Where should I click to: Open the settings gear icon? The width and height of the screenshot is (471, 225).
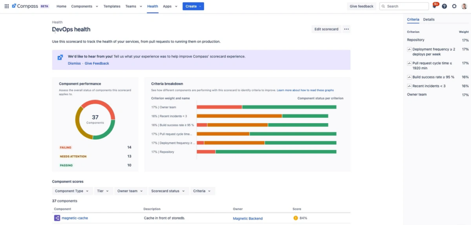pyautogui.click(x=454, y=6)
